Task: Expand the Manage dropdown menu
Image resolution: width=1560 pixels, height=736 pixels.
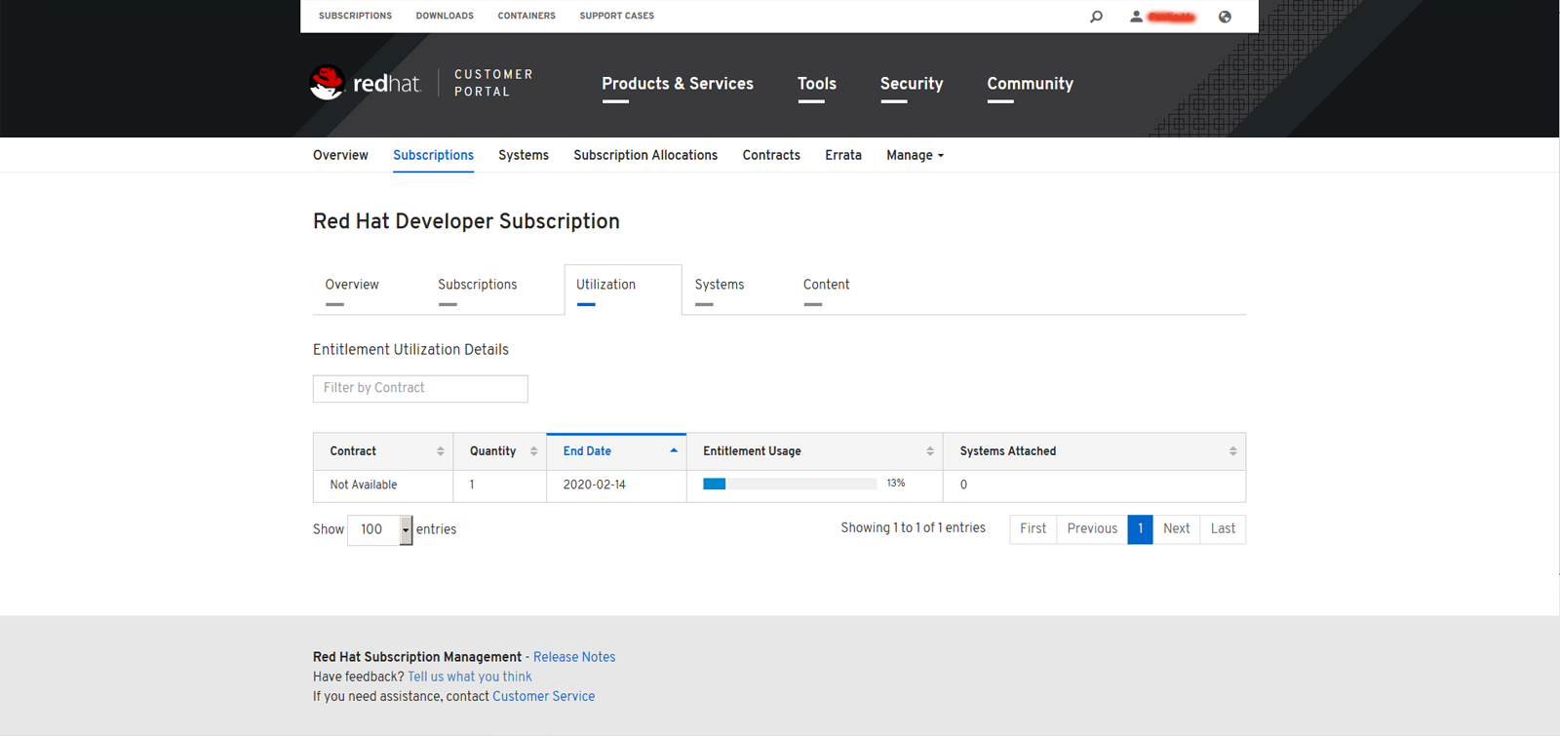Action: [x=915, y=155]
